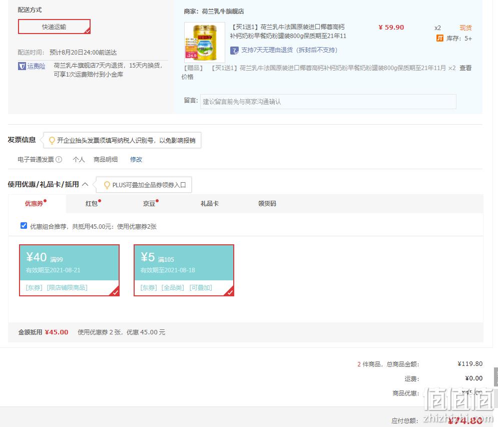Click 修改 to edit invoice info
The image size is (498, 427).
(x=136, y=160)
